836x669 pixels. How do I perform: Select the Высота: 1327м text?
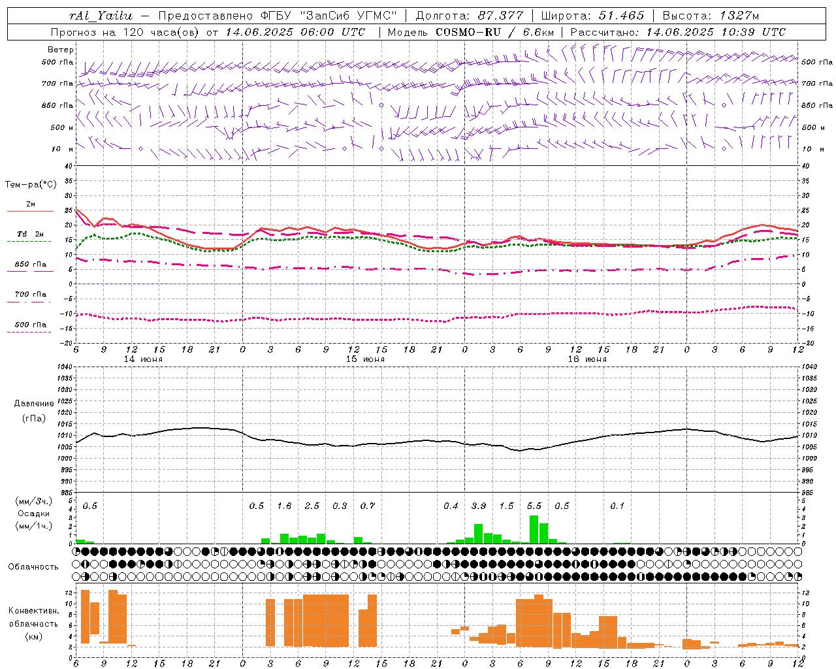click(711, 16)
